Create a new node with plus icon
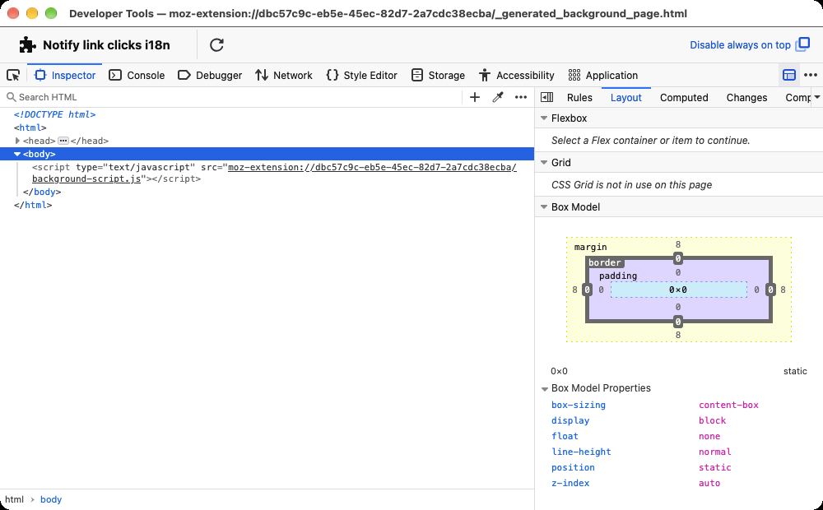The height and width of the screenshot is (510, 823). pos(475,97)
